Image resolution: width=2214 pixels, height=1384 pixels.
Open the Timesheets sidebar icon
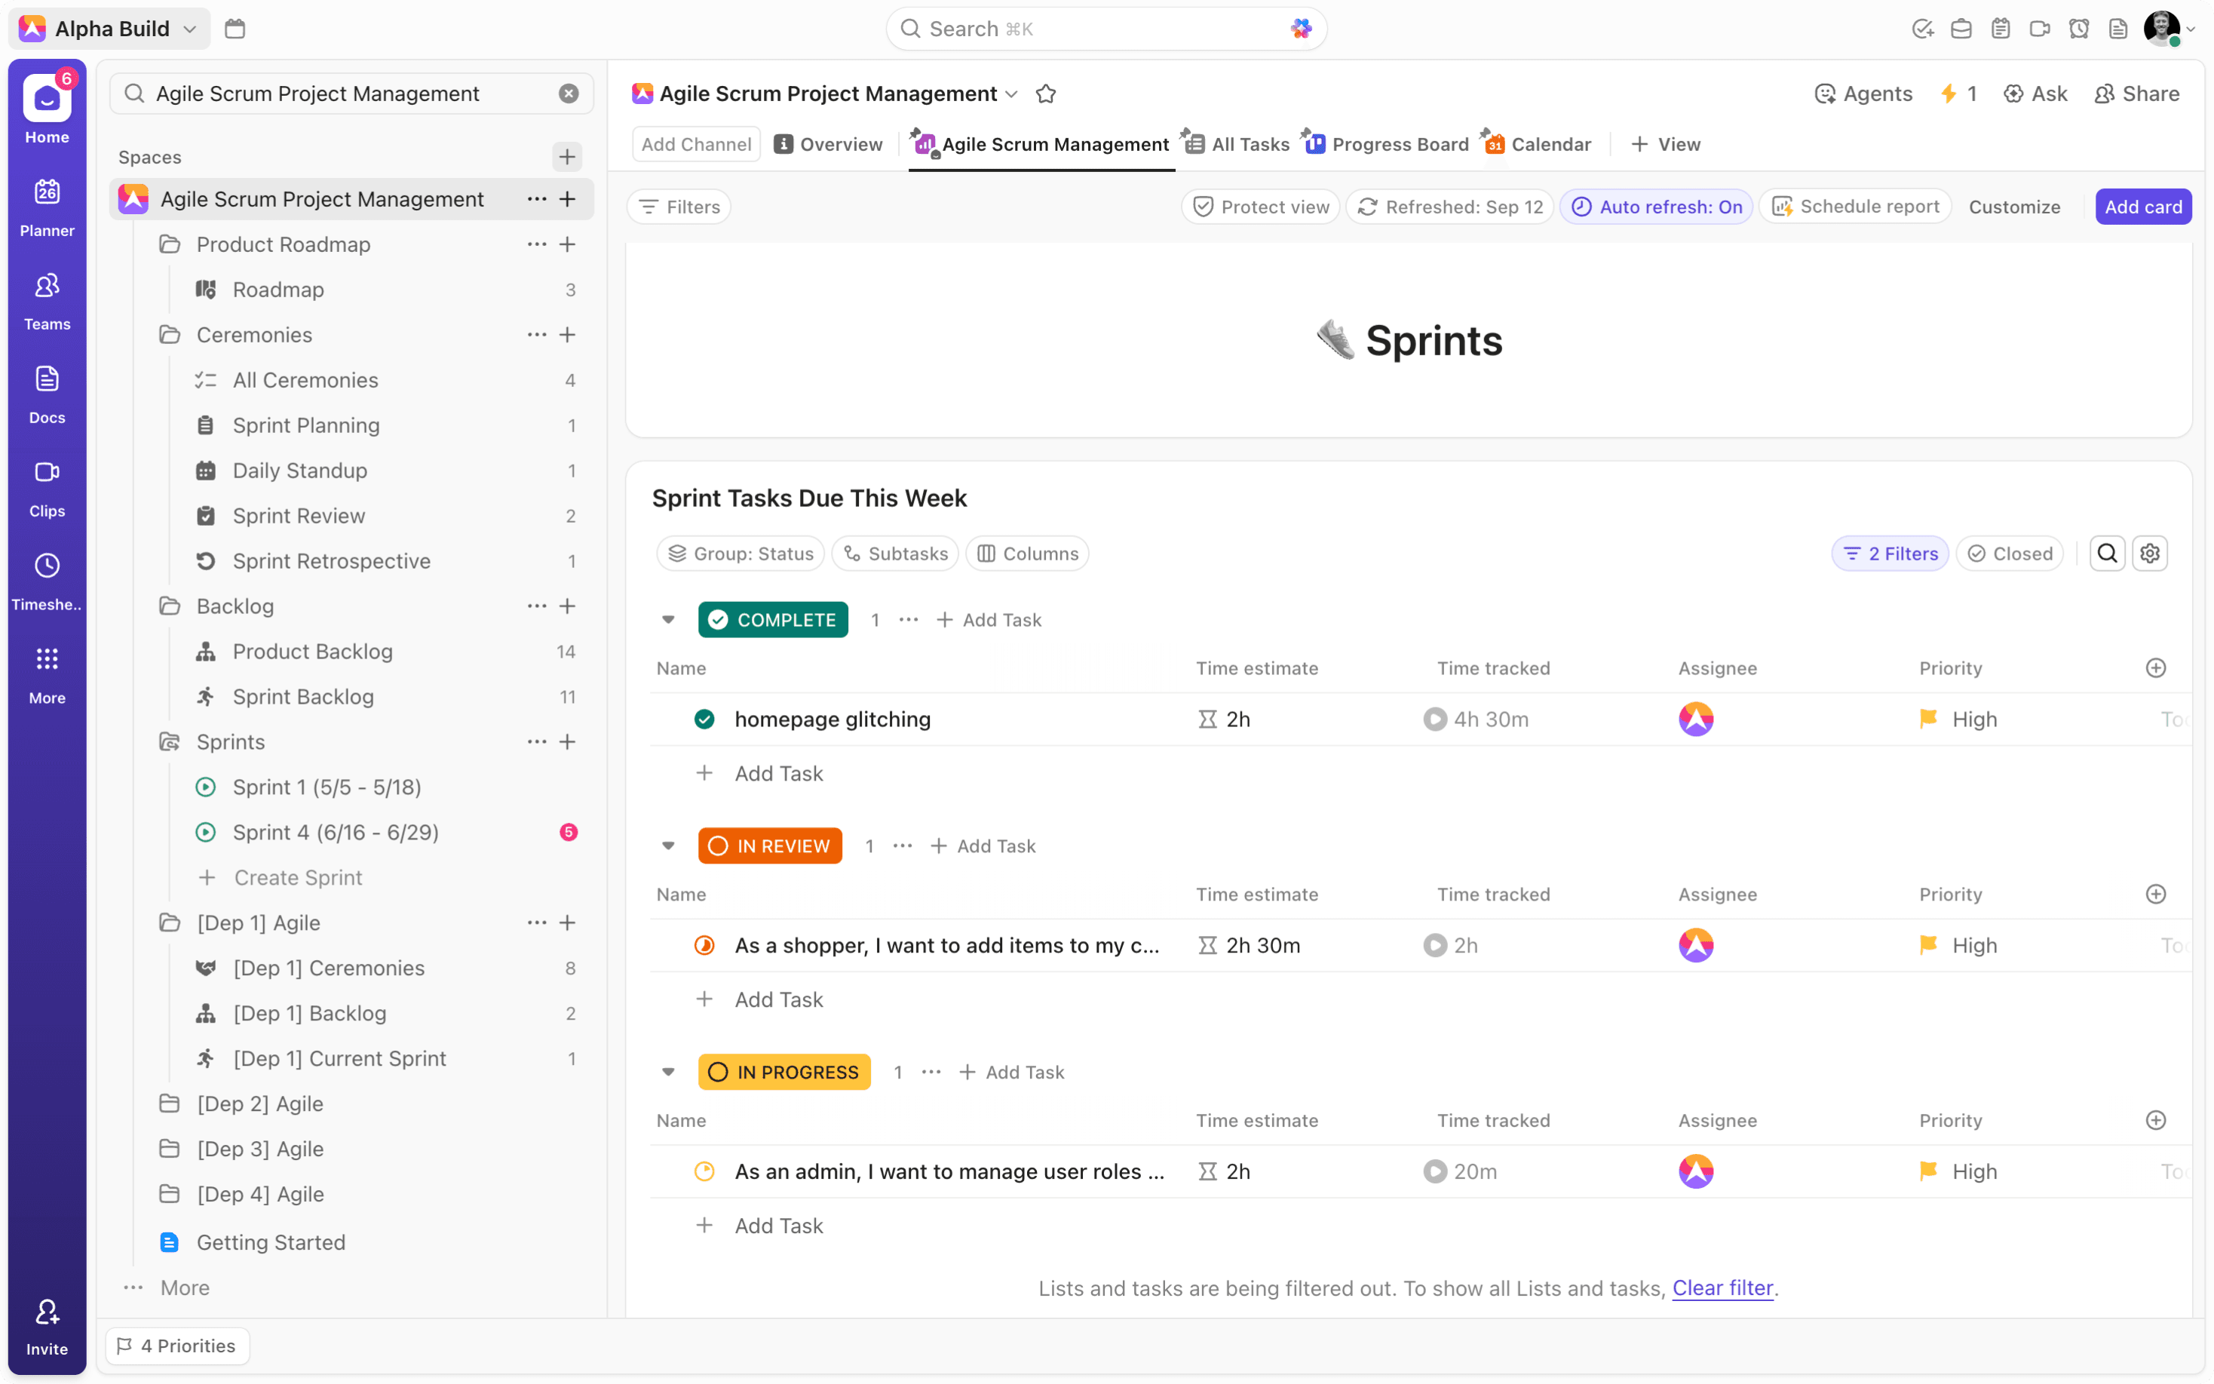point(47,580)
